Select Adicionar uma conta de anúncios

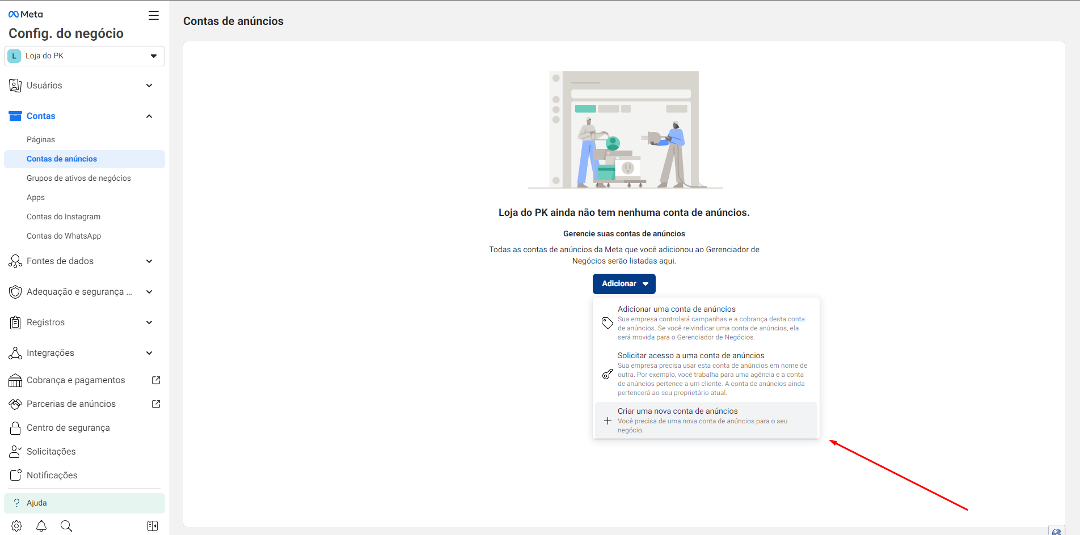coord(706,322)
